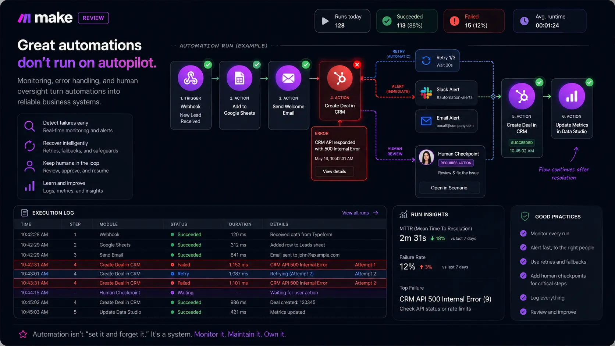This screenshot has height=346, width=615.
Task: Click the oncall@company.com email address
Action: point(455,126)
